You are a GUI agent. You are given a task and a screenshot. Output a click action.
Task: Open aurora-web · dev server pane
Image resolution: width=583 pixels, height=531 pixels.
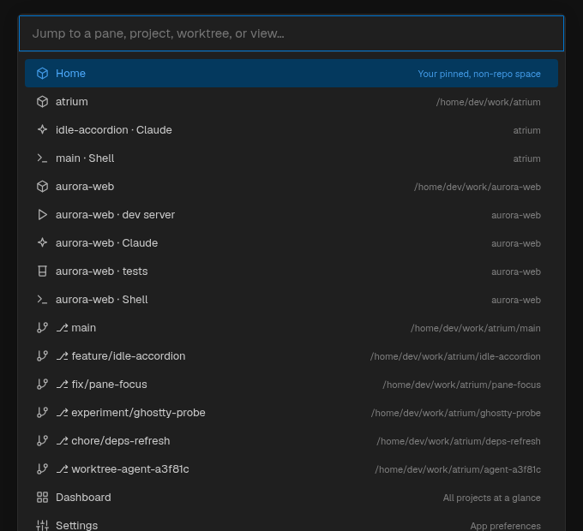pyautogui.click(x=291, y=215)
